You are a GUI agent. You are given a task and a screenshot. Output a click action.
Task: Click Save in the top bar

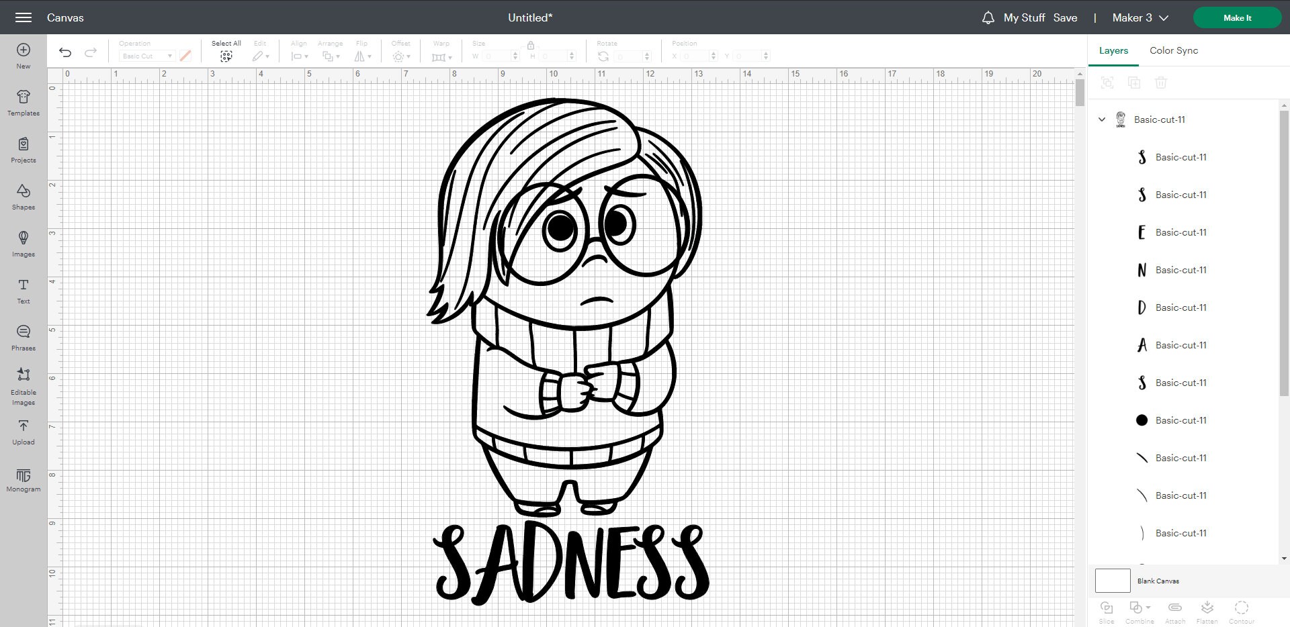click(x=1066, y=17)
